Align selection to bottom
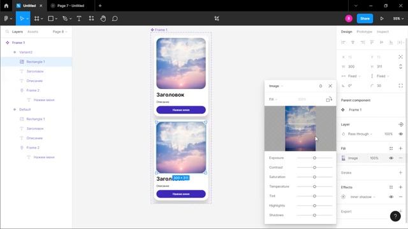408x229 pixels. coord(391,43)
